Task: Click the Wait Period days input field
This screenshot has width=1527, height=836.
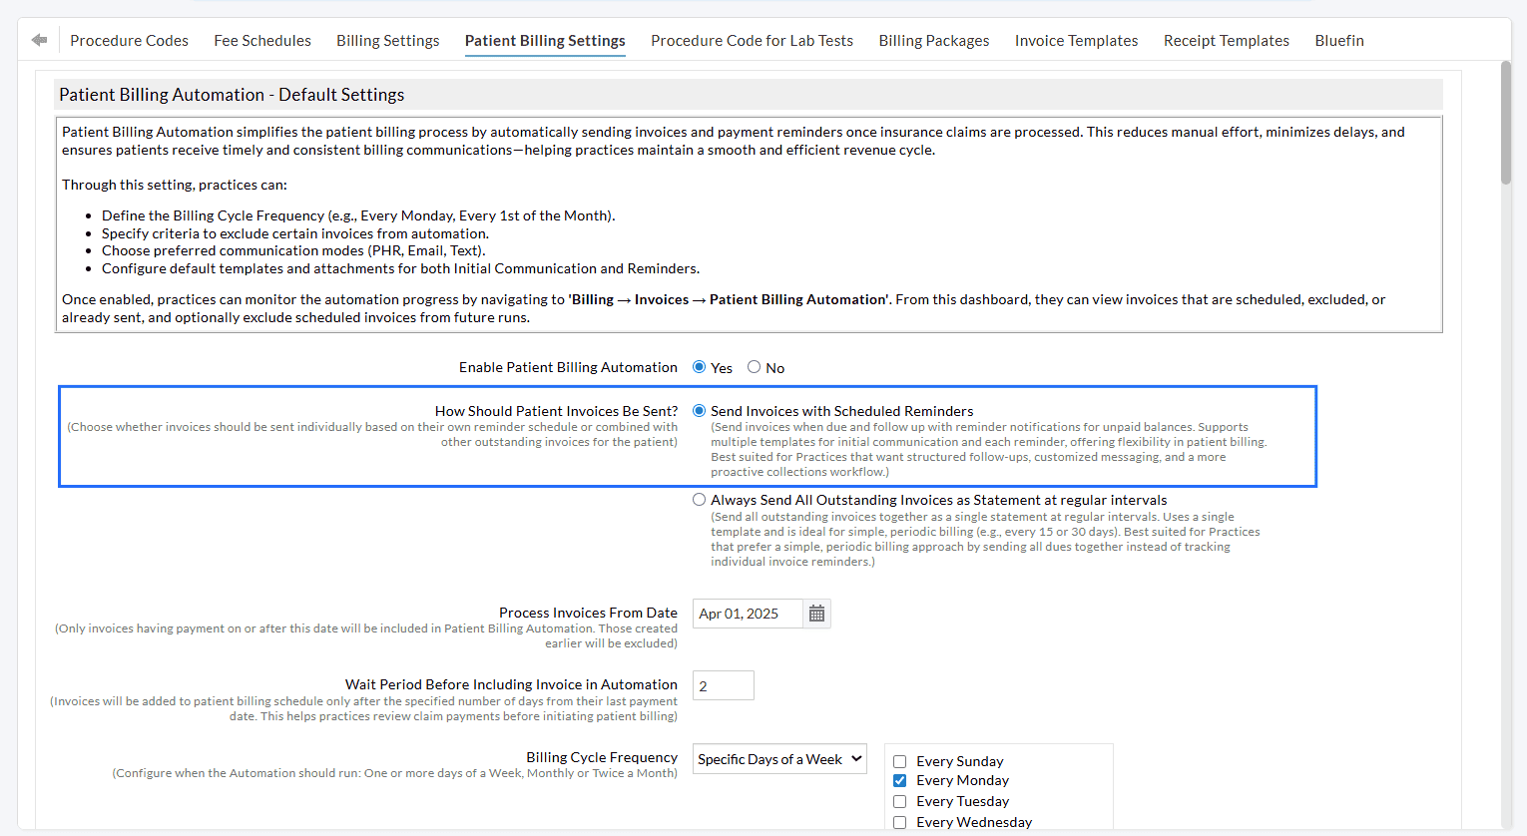Action: [724, 685]
